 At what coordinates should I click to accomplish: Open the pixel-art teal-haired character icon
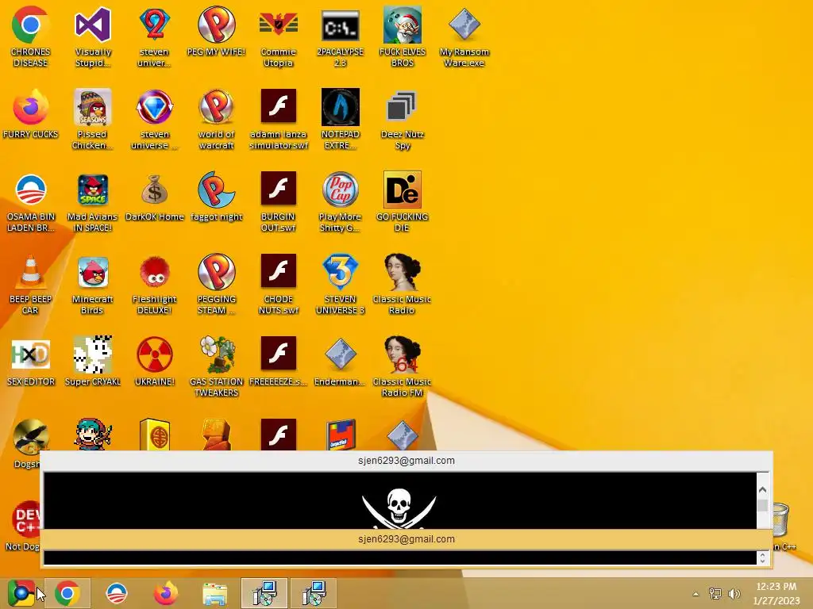click(x=92, y=434)
